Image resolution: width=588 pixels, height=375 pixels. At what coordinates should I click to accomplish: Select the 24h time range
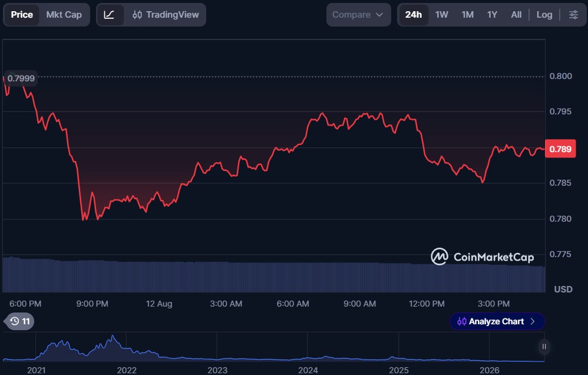(413, 15)
